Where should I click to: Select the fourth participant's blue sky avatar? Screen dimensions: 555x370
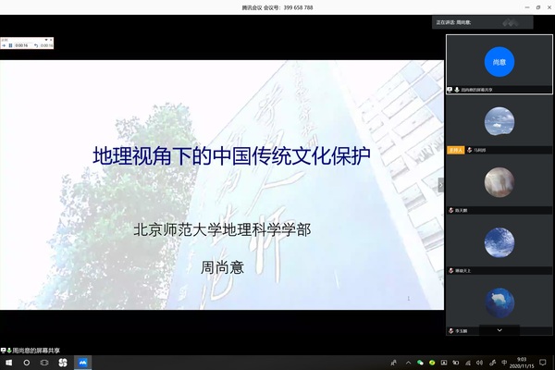pos(499,242)
